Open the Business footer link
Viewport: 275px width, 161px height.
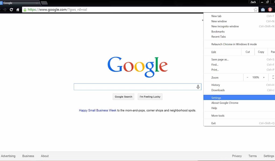[x=28, y=156]
